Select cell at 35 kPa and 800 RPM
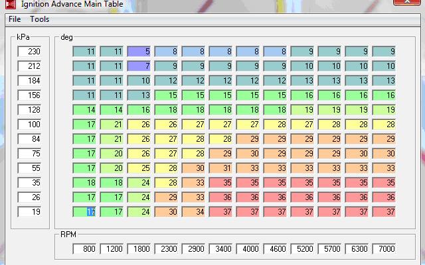The height and width of the screenshot is (265, 425). [84, 183]
